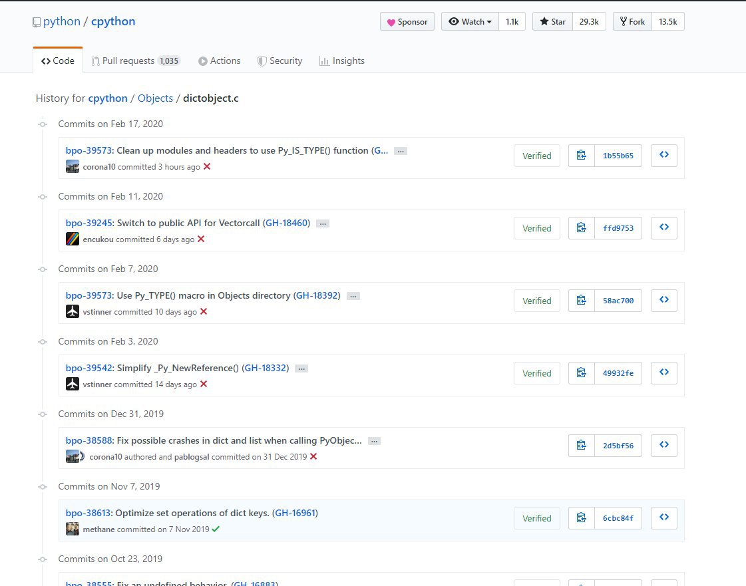Screen dimensions: 746x586
Task: Expand description of bpo-39573 Py_IS_TYPE commit
Action: click(x=401, y=151)
